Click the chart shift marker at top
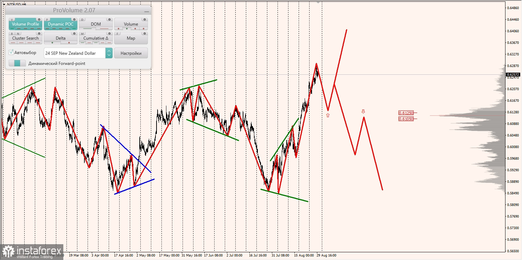The image size is (522, 260). pos(318,2)
